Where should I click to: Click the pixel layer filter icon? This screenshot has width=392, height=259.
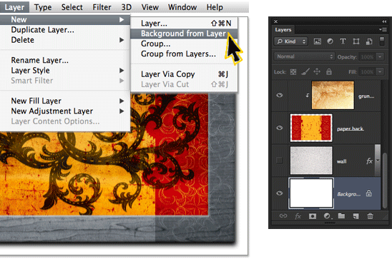[x=318, y=41]
